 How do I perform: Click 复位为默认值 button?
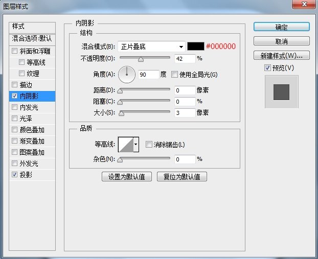point(182,177)
